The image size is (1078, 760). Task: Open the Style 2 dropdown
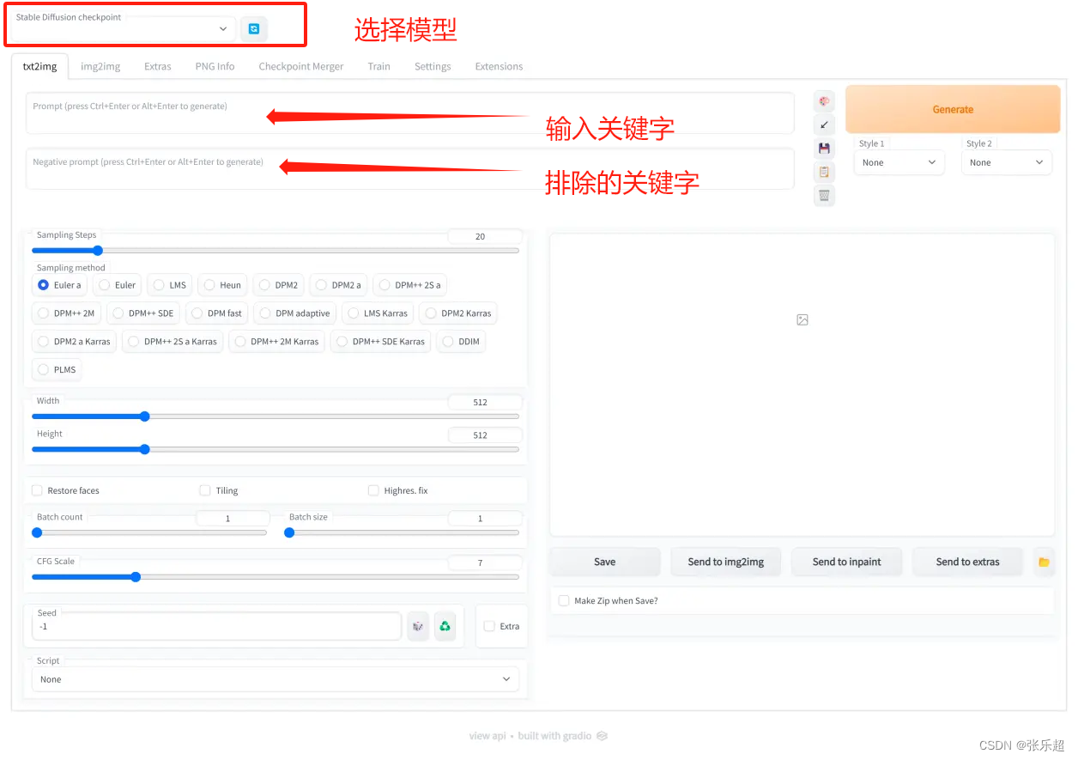point(1007,162)
